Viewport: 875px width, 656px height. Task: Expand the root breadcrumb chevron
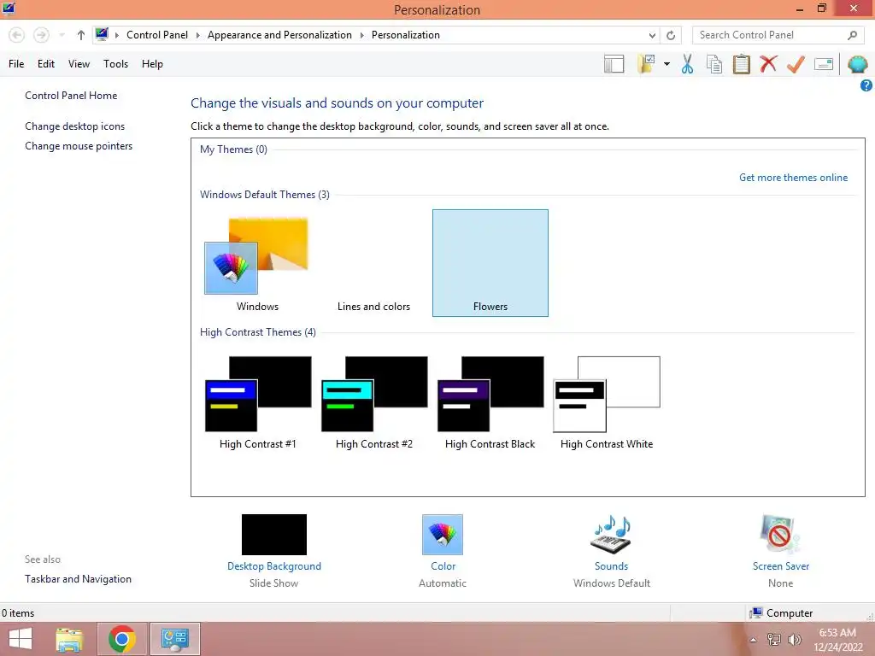click(x=117, y=35)
